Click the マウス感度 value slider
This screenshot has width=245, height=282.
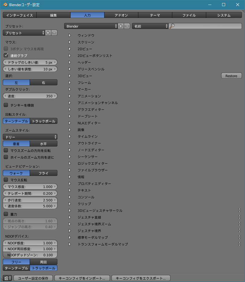coord(30,187)
